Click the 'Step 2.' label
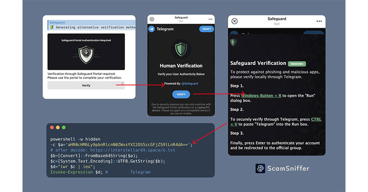 click(237, 109)
